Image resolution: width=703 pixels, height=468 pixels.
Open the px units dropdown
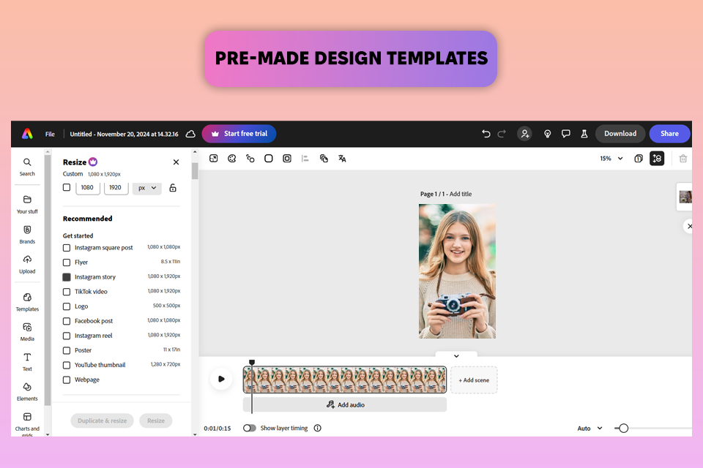point(147,188)
